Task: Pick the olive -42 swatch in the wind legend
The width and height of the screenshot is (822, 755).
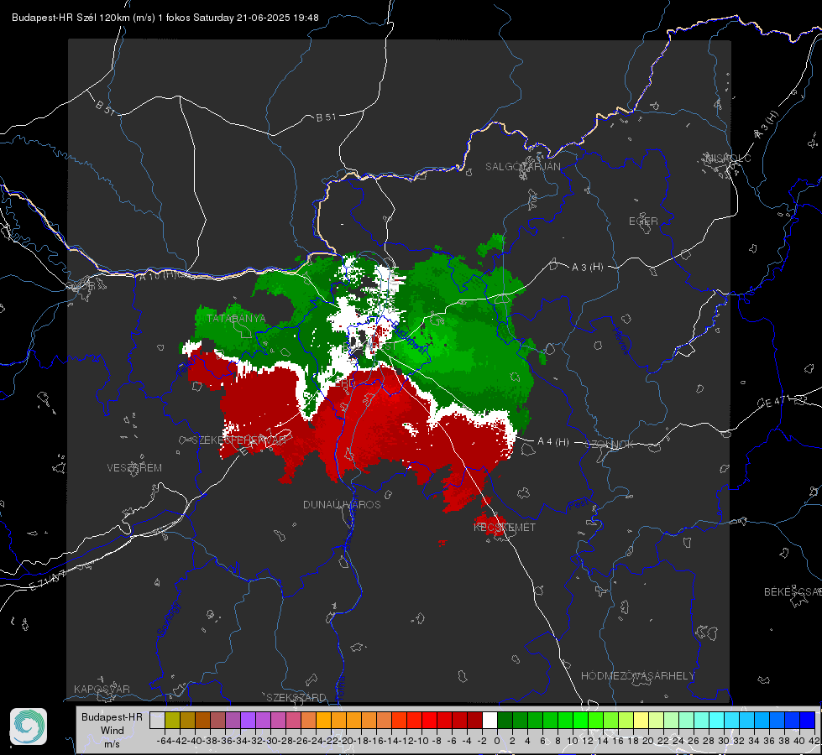Action: point(172,720)
